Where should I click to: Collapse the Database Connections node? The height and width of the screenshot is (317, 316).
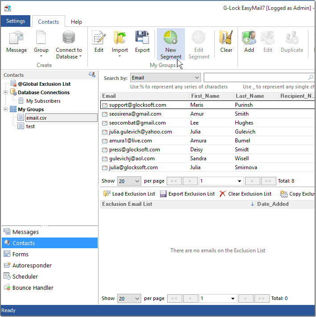tap(6, 92)
